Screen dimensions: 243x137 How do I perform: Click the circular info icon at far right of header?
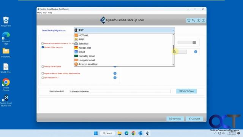[x=204, y=20]
